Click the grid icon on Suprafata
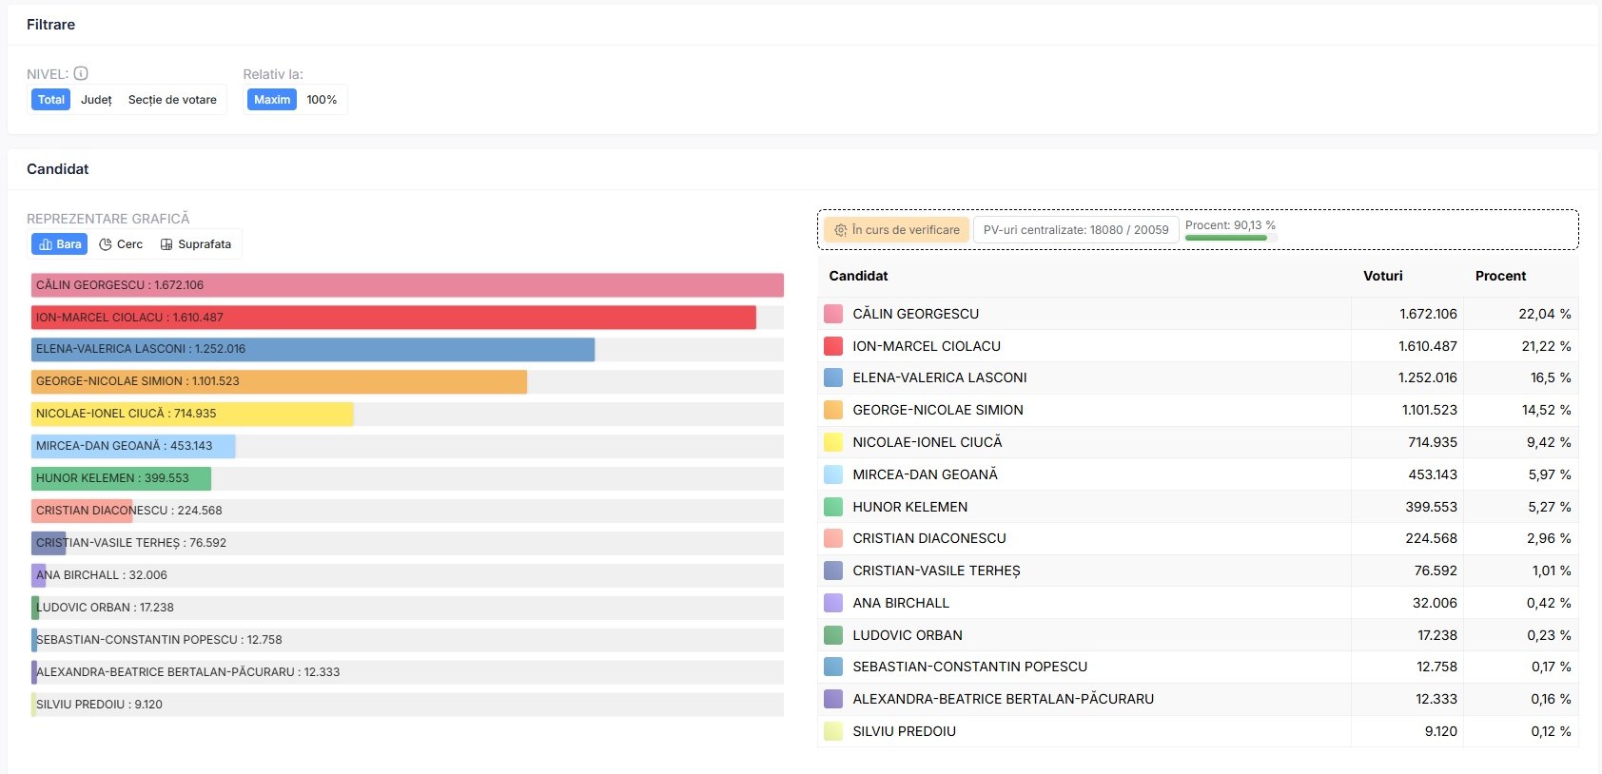The width and height of the screenshot is (1602, 774). [166, 244]
